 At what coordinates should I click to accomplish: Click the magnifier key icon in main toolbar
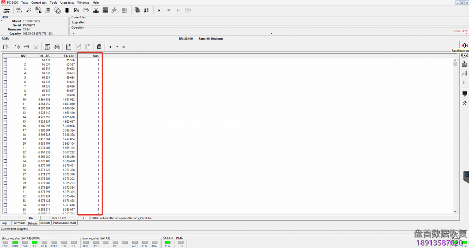point(29,10)
